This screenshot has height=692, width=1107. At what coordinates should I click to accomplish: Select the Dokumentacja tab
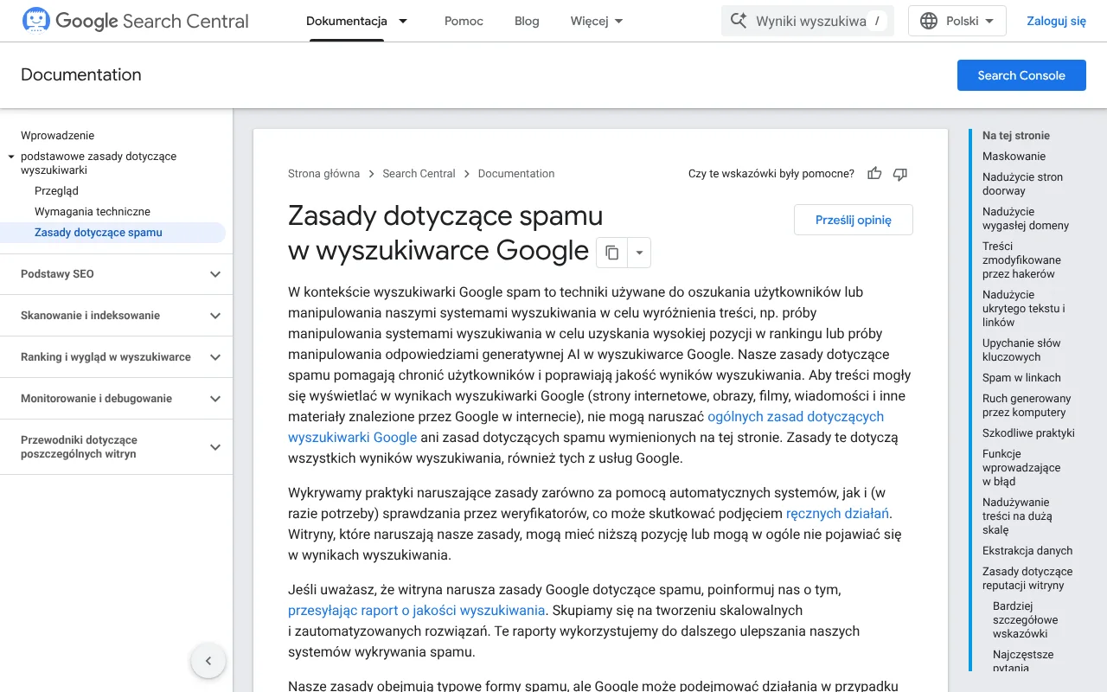point(347,21)
